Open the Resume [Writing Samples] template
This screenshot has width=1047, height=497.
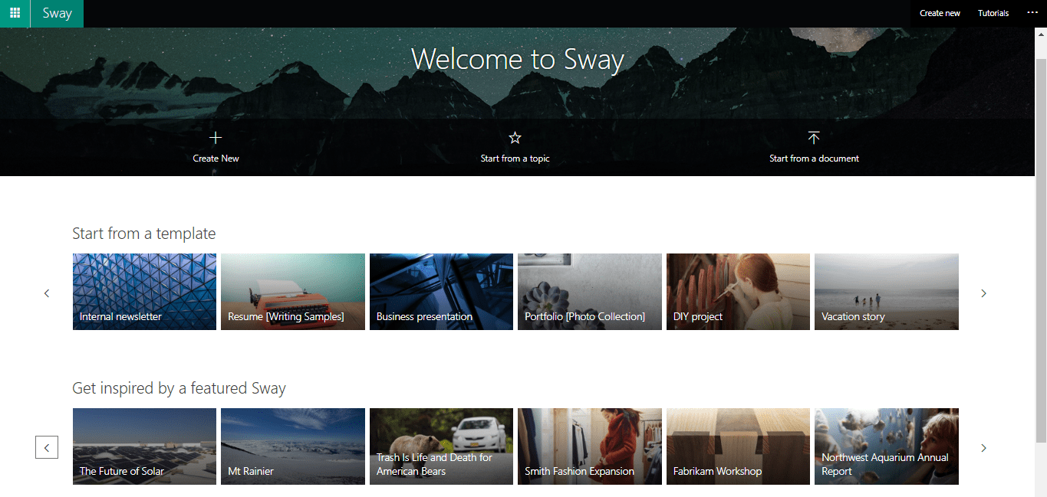292,292
